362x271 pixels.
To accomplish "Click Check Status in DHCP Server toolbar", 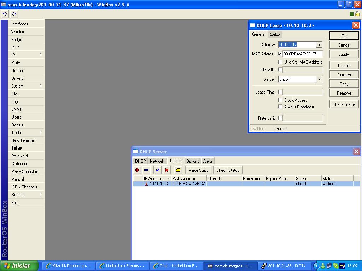I will 228,170.
